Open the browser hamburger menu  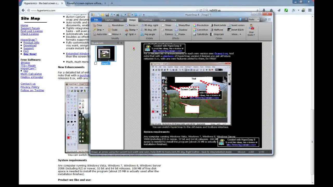click(310, 10)
